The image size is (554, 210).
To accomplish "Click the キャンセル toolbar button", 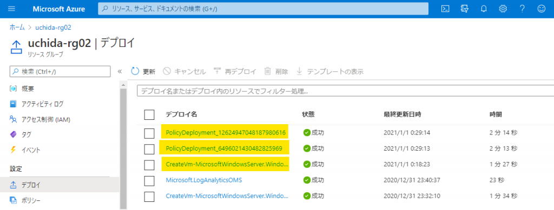I will [x=184, y=71].
